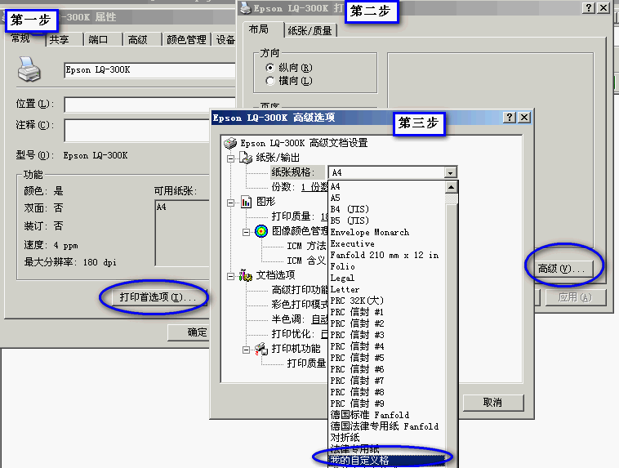Select PRC 信封 #9 paper size
The image size is (619, 468).
click(387, 403)
